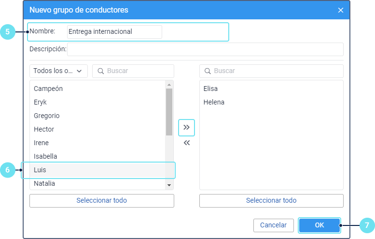Image resolution: width=375 pixels, height=239 pixels.
Task: Select Helena in the right list
Action: pos(214,103)
